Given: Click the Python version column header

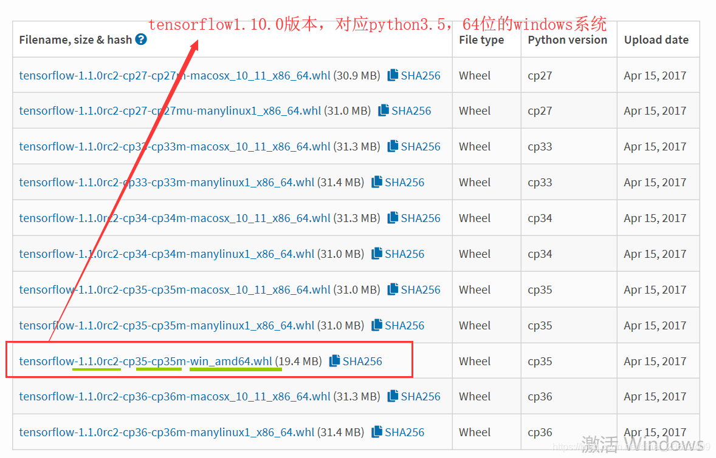Looking at the screenshot, I should [567, 39].
